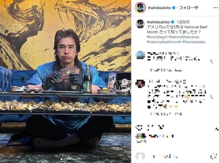219x163 pixels.
Task: Open the second commenter's dark avatar
Action: point(140,84)
